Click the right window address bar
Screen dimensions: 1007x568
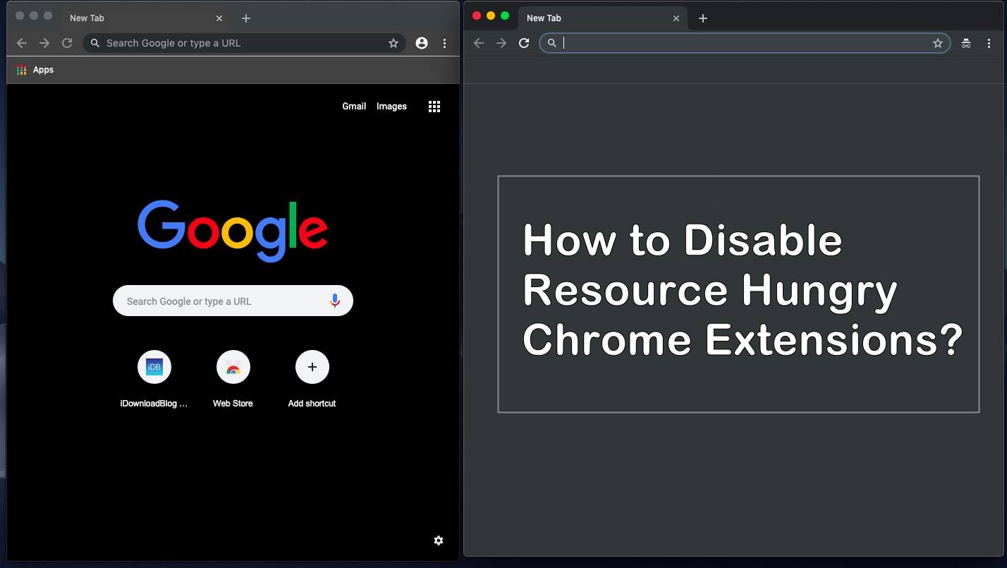745,43
